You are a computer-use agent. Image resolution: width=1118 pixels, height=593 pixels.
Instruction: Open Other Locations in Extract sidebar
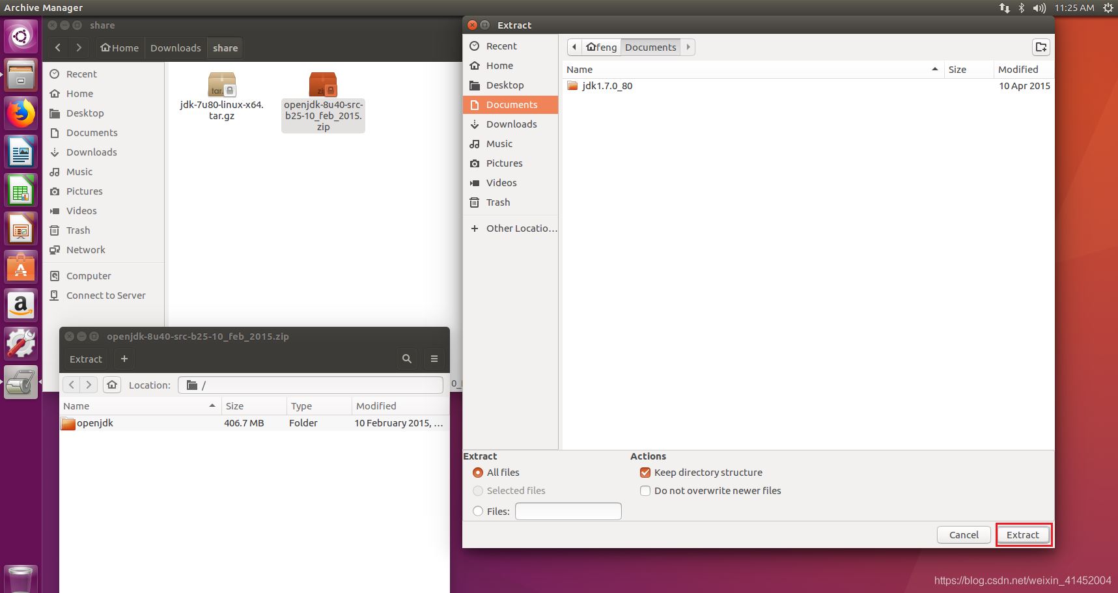point(521,228)
